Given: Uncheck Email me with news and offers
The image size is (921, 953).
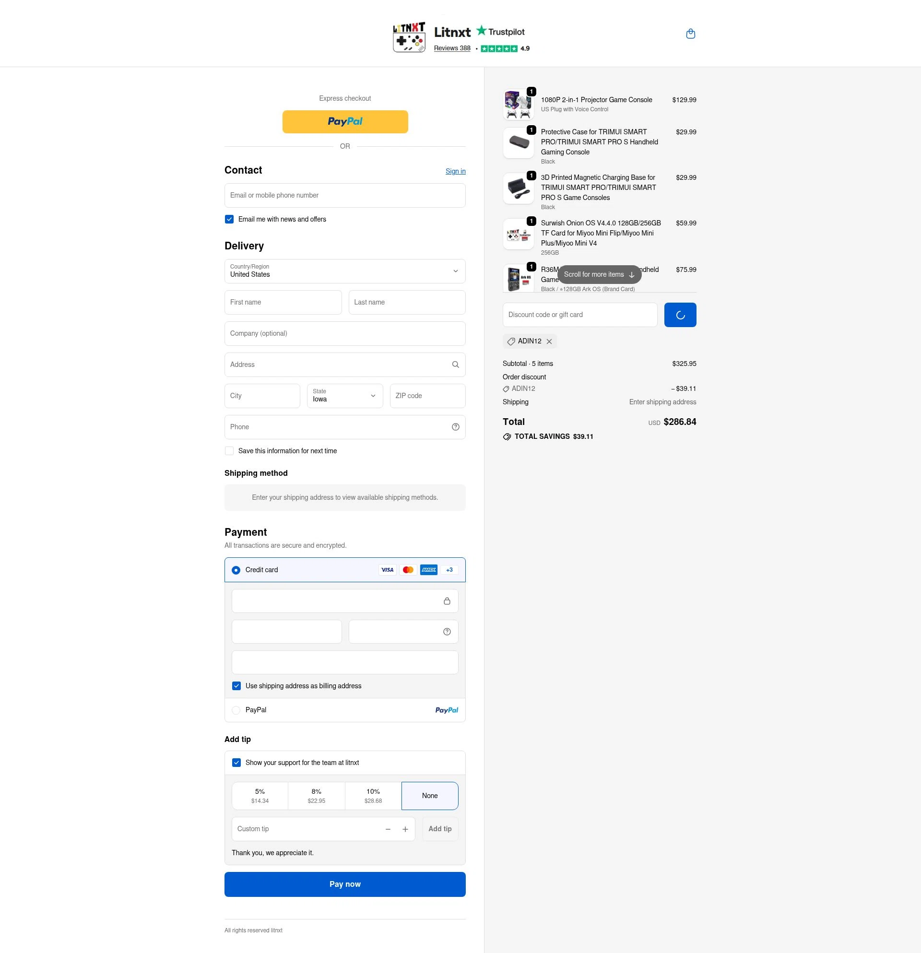Looking at the screenshot, I should [229, 219].
